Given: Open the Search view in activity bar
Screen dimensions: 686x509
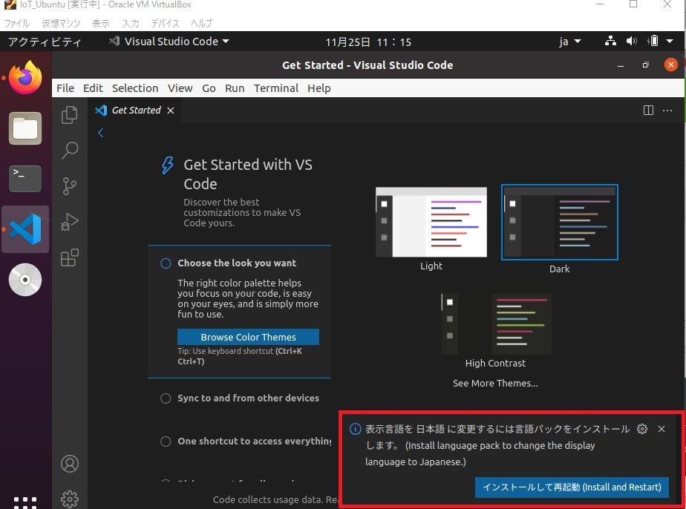Looking at the screenshot, I should click(x=70, y=151).
